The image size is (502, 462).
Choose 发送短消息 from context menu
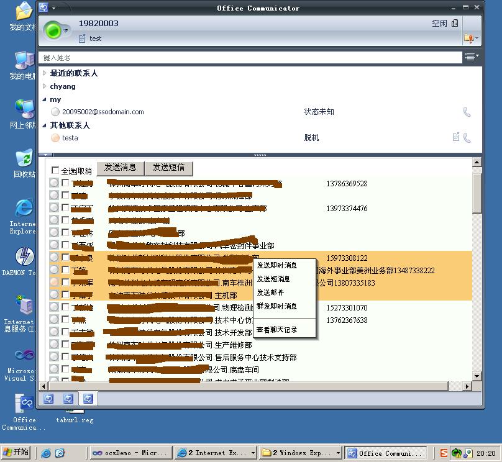pyautogui.click(x=273, y=279)
